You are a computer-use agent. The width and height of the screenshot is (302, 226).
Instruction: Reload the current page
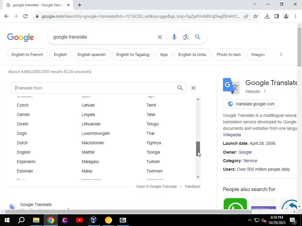[x=25, y=16]
